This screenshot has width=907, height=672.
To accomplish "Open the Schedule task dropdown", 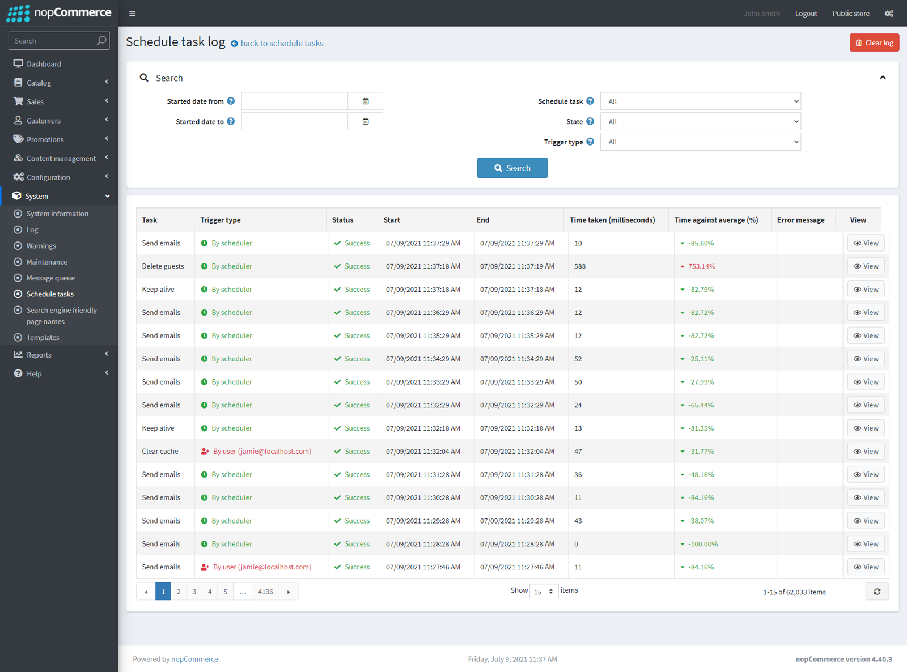I will 701,101.
